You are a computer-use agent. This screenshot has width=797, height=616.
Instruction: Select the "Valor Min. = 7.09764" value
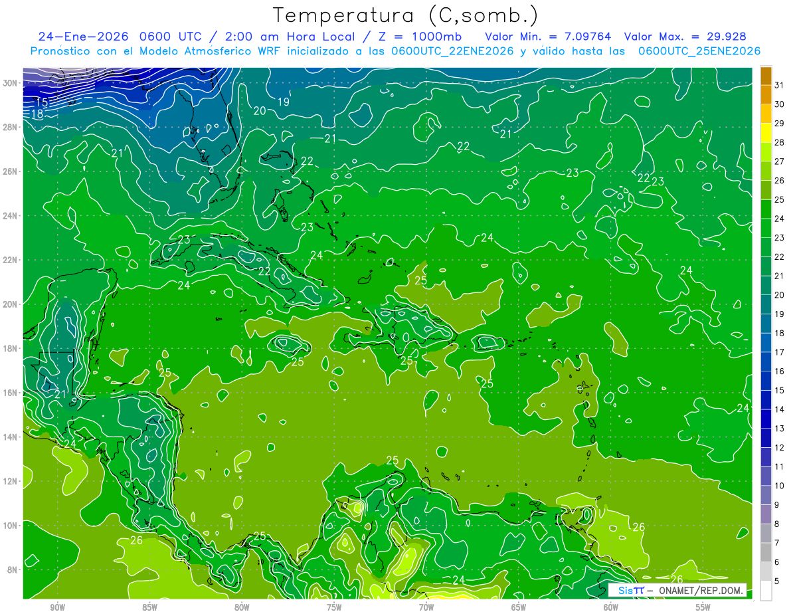pos(548,36)
